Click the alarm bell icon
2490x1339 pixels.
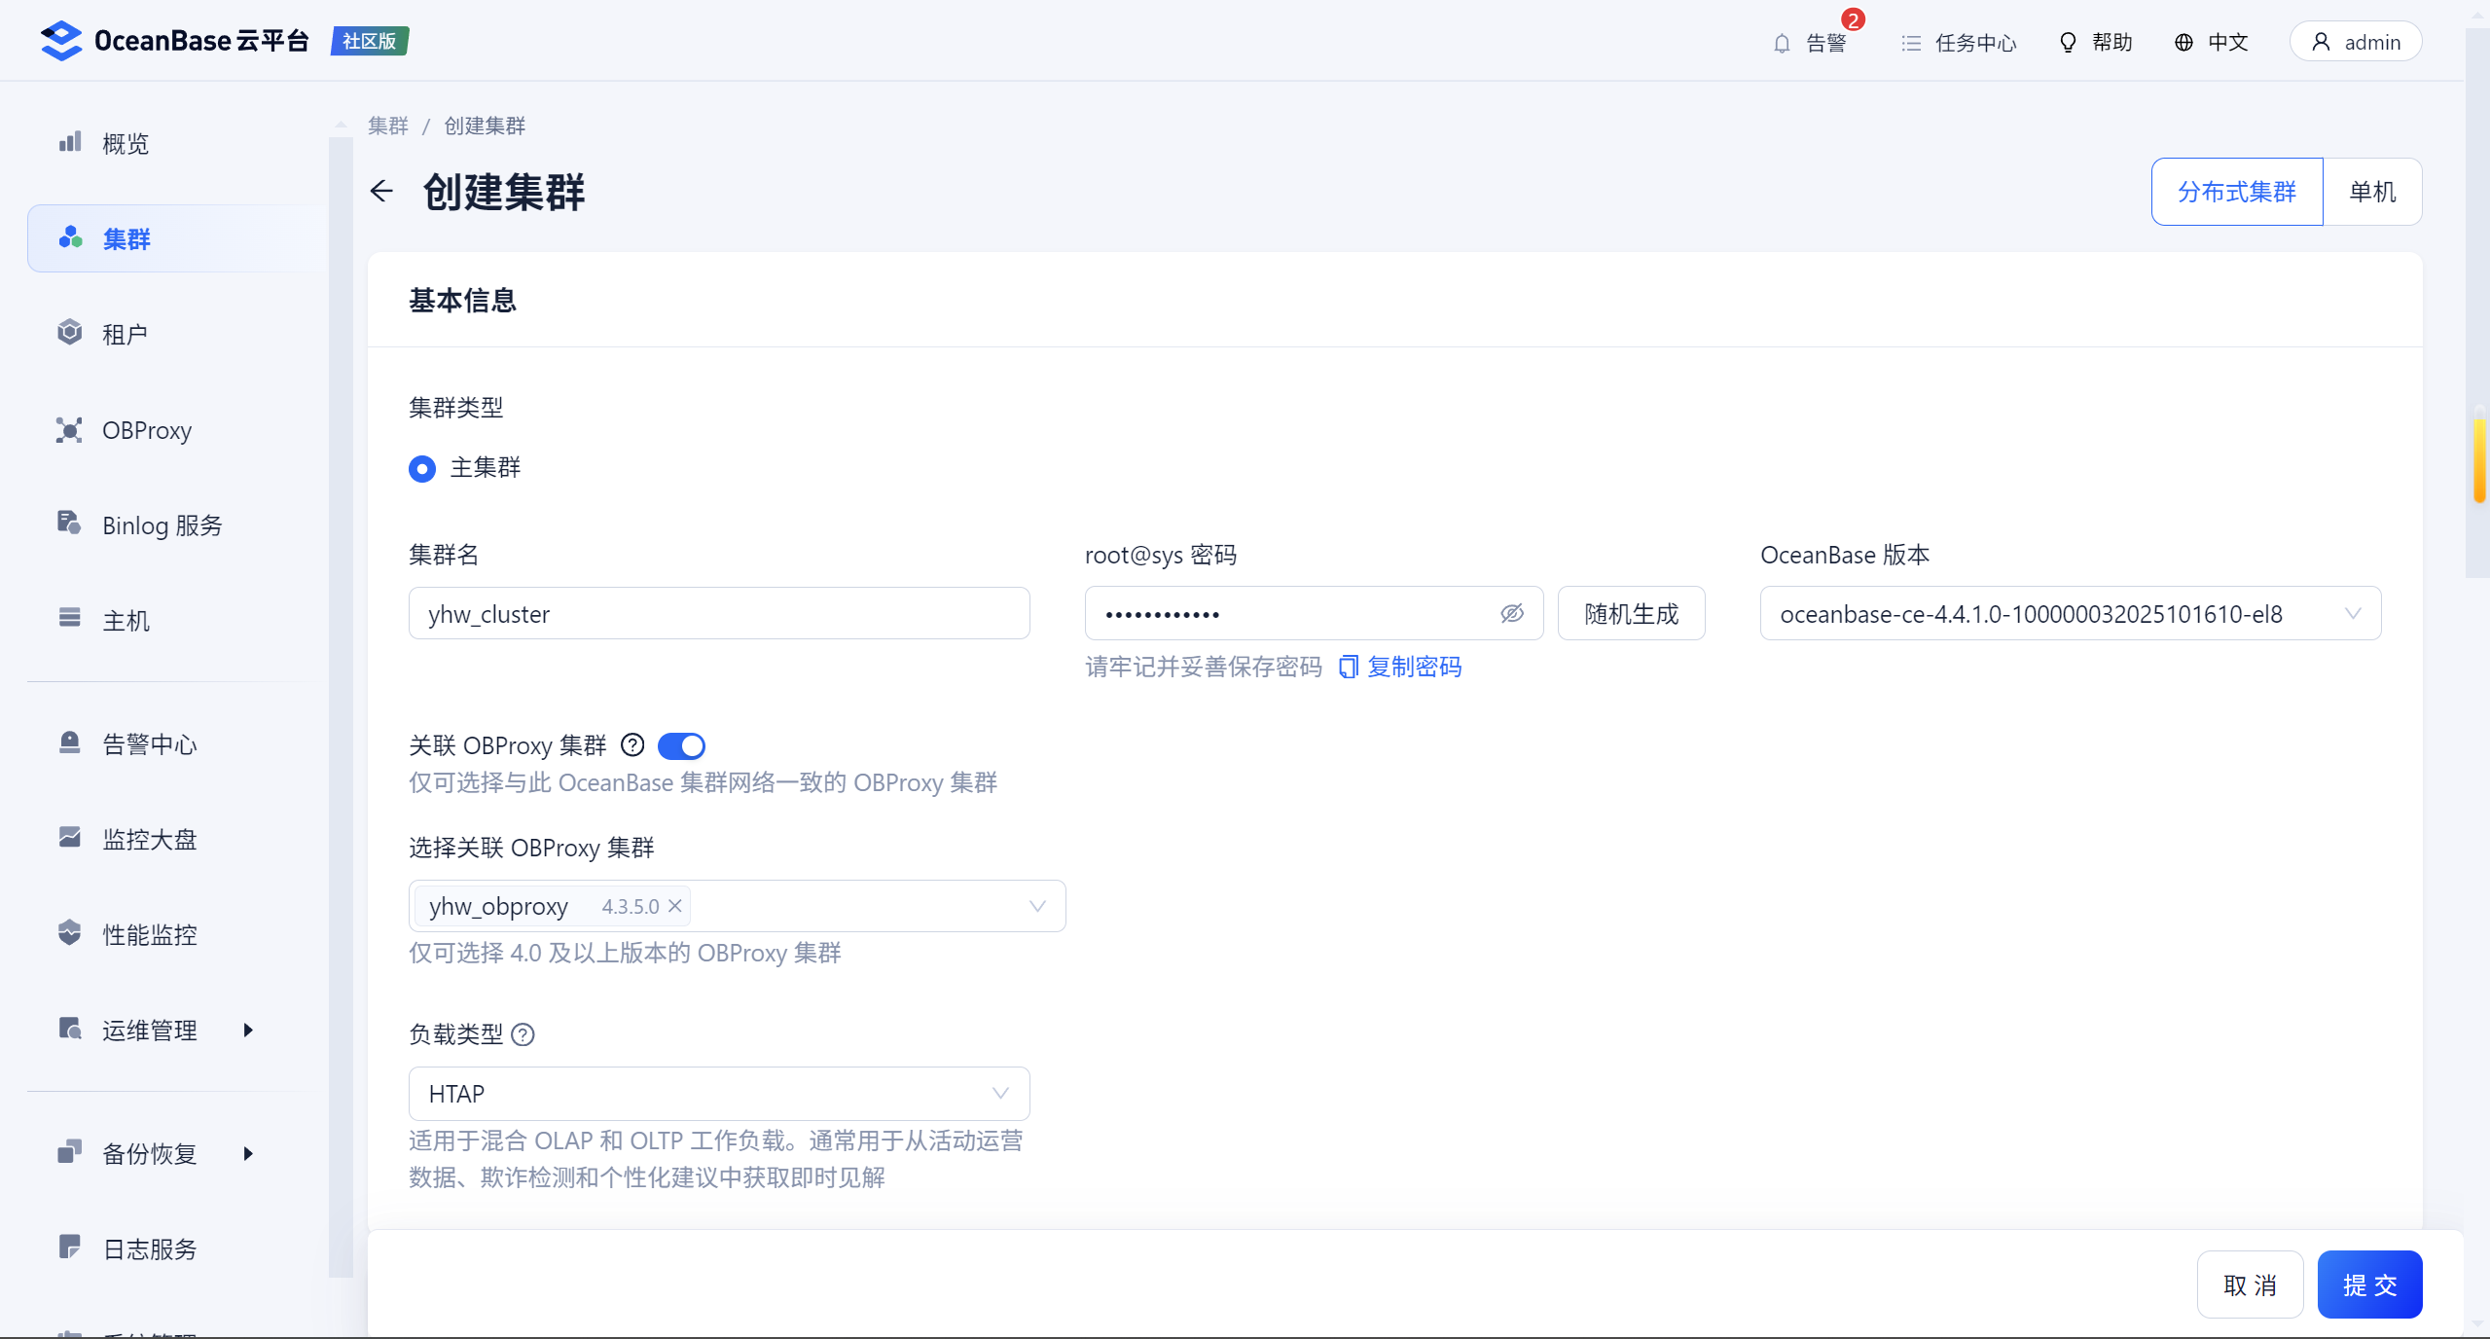[x=1782, y=43]
